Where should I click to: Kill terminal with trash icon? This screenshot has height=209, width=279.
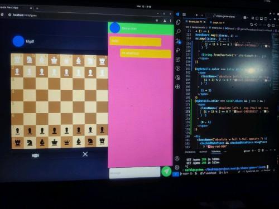click(x=263, y=150)
